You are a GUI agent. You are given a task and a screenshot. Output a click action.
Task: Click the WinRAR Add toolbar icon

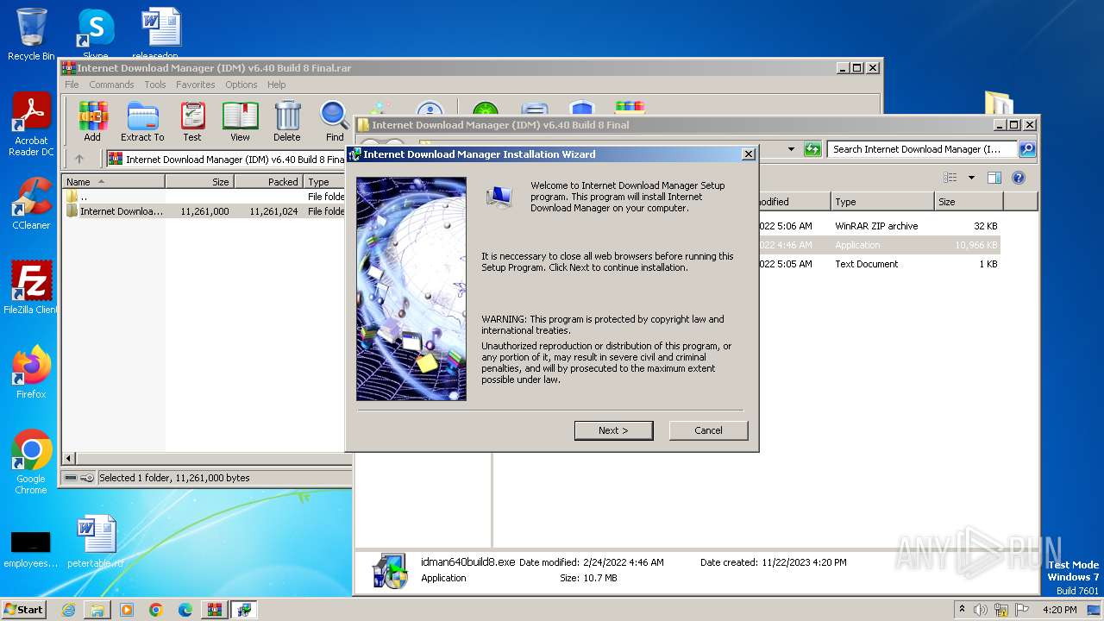[92, 122]
